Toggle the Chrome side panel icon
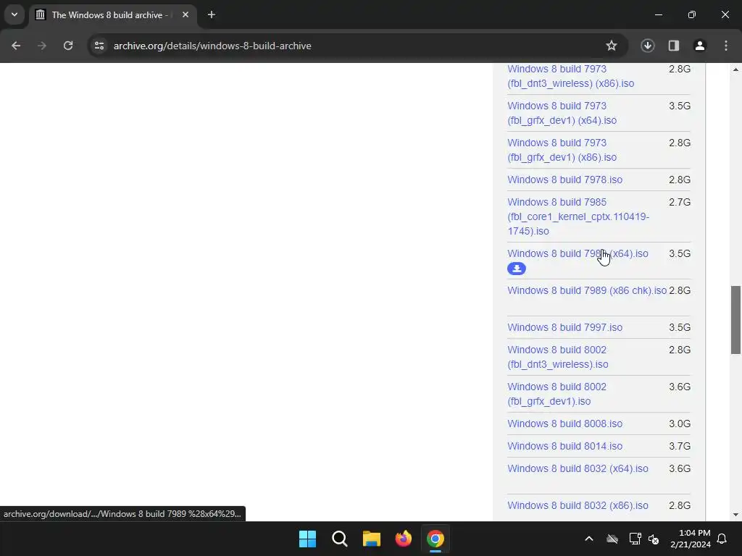The width and height of the screenshot is (742, 556). coord(673,46)
